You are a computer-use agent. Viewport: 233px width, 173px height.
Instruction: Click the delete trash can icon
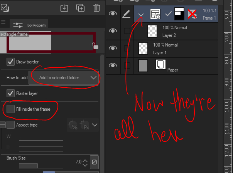click(96, 7)
